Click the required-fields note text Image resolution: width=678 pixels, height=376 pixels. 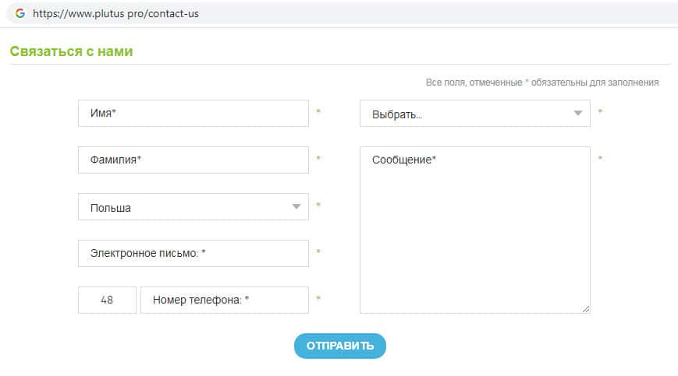click(541, 82)
